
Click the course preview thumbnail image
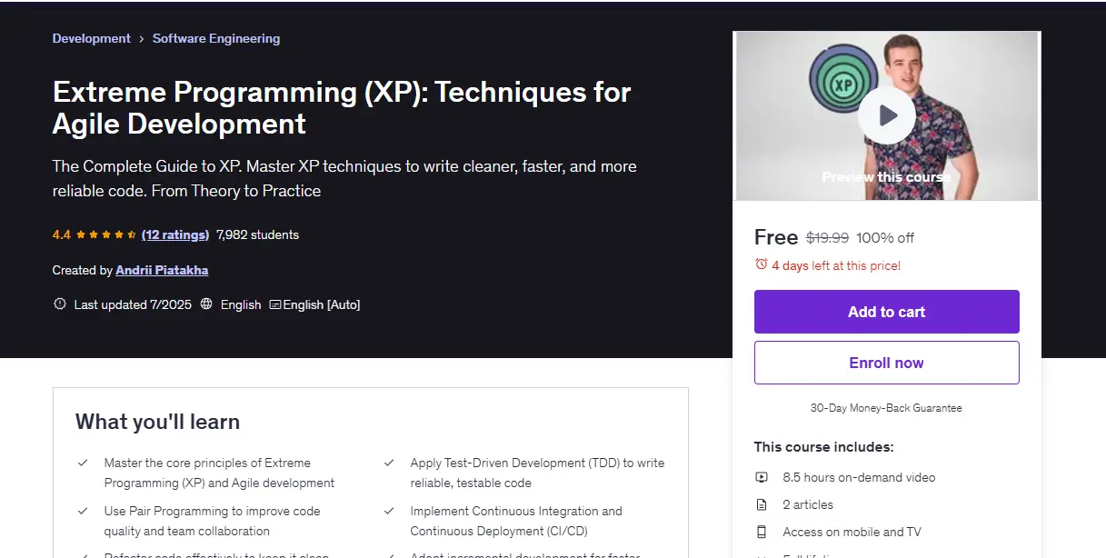(886, 115)
